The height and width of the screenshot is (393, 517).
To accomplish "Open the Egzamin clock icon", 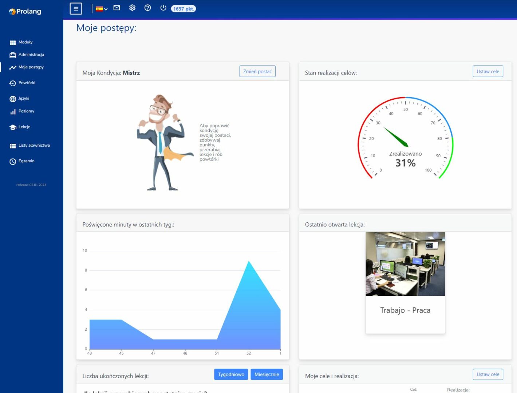I will click(13, 162).
